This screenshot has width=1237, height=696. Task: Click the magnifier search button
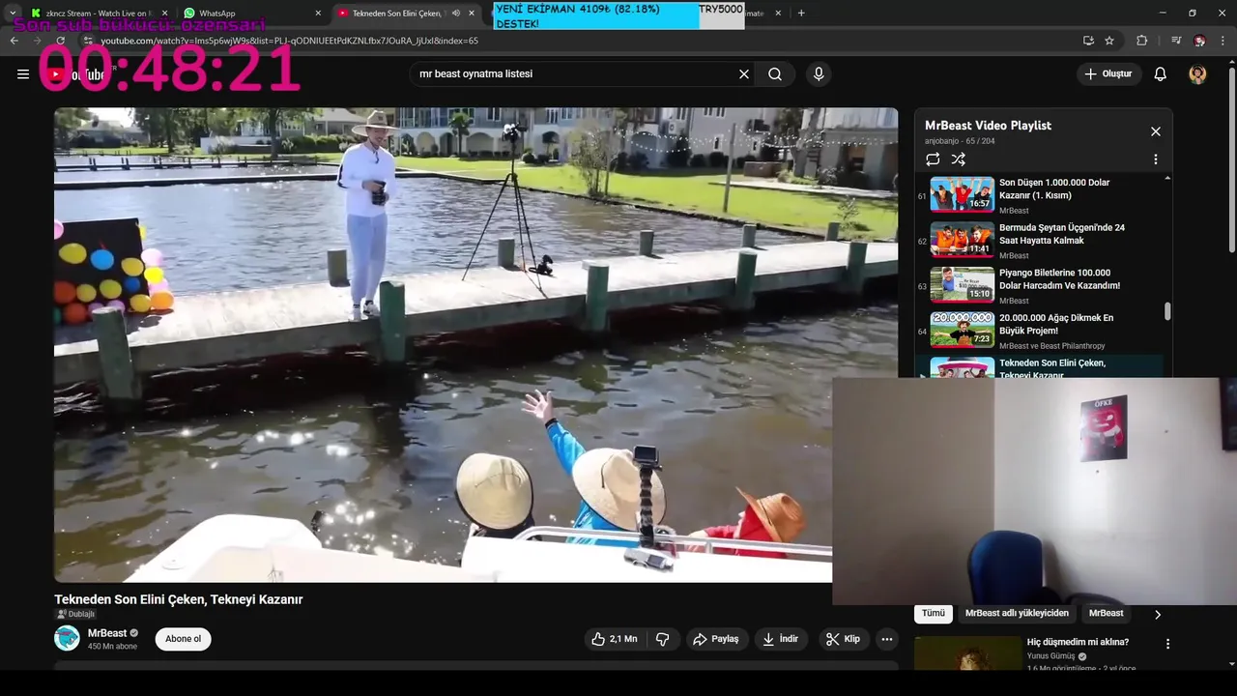(775, 74)
